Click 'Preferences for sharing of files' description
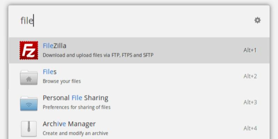 pyautogui.click(x=76, y=107)
